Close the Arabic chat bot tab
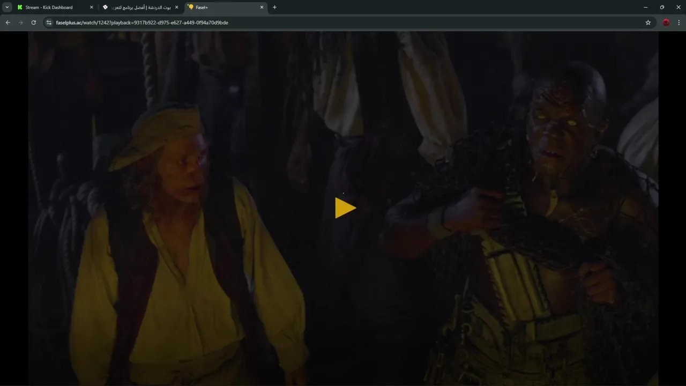 click(x=176, y=8)
